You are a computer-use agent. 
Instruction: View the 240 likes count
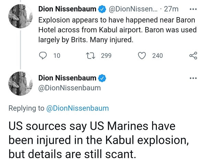tap(157, 55)
